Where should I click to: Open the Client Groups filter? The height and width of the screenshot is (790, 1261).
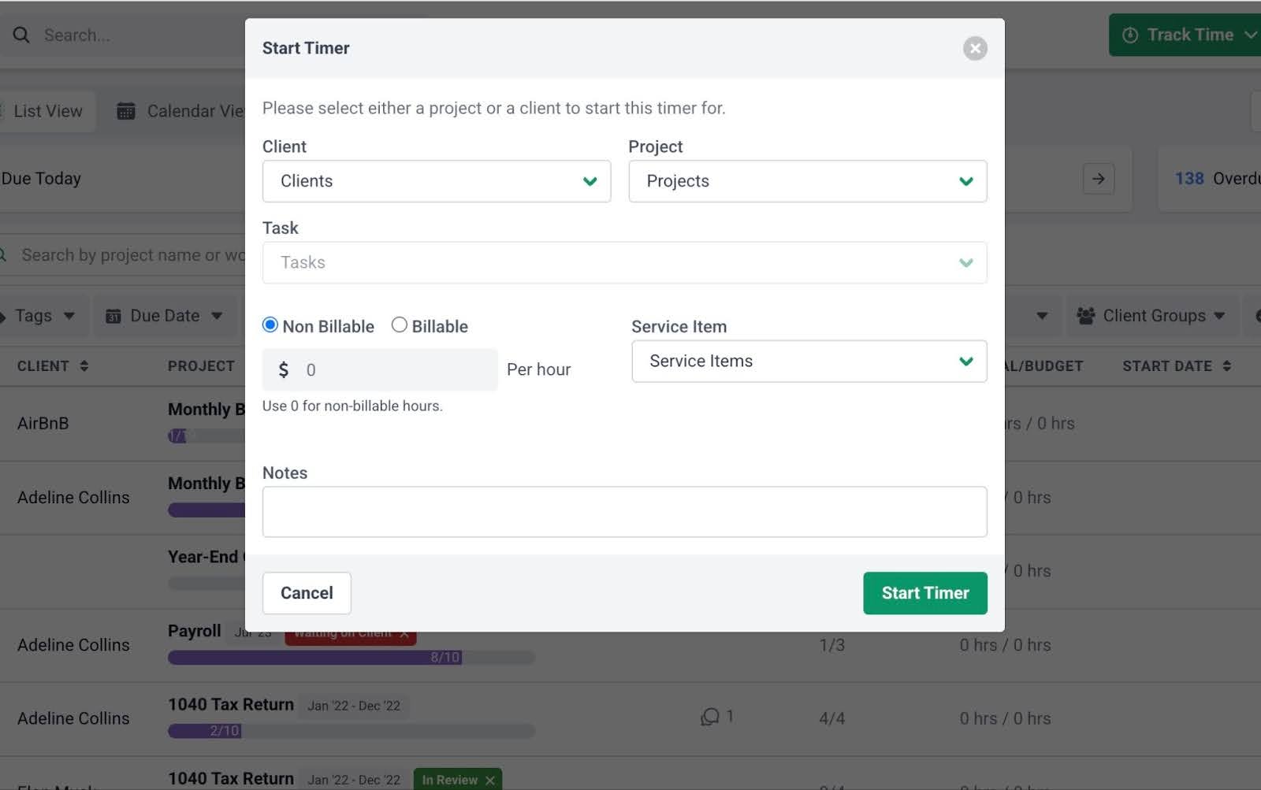pos(1151,316)
